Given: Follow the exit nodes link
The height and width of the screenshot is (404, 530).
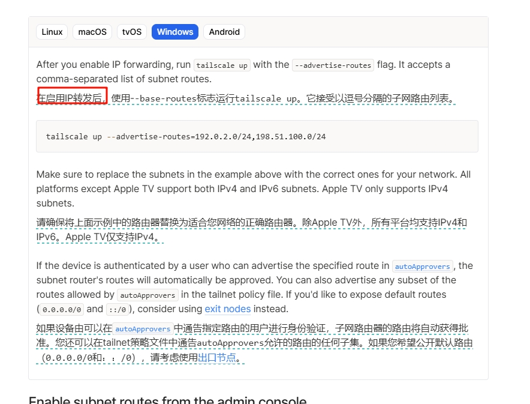Looking at the screenshot, I should tap(228, 309).
